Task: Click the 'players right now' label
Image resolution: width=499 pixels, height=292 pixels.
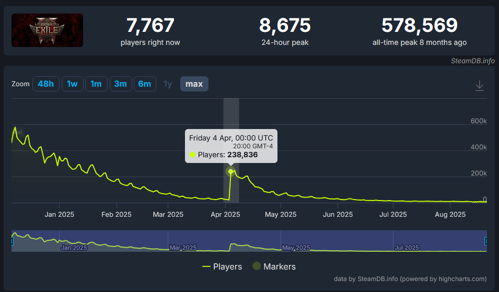Action: click(150, 43)
